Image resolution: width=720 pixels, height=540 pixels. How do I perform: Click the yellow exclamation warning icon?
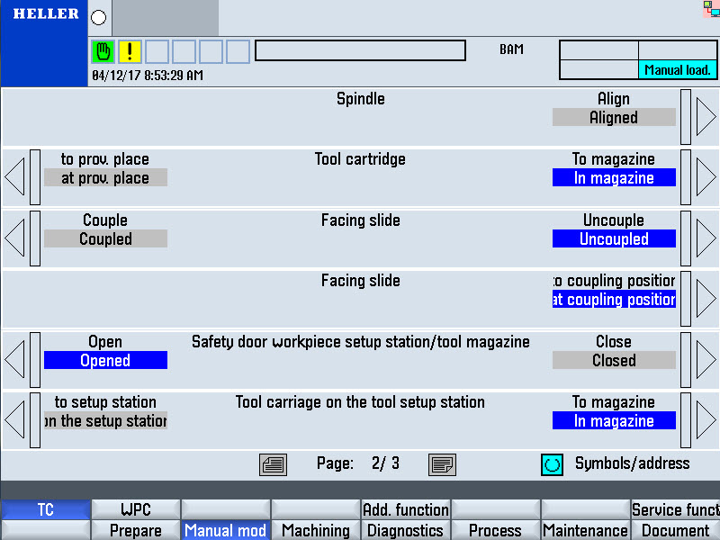pyautogui.click(x=130, y=51)
